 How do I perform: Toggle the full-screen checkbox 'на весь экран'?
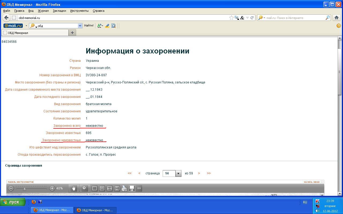[x=322, y=182]
